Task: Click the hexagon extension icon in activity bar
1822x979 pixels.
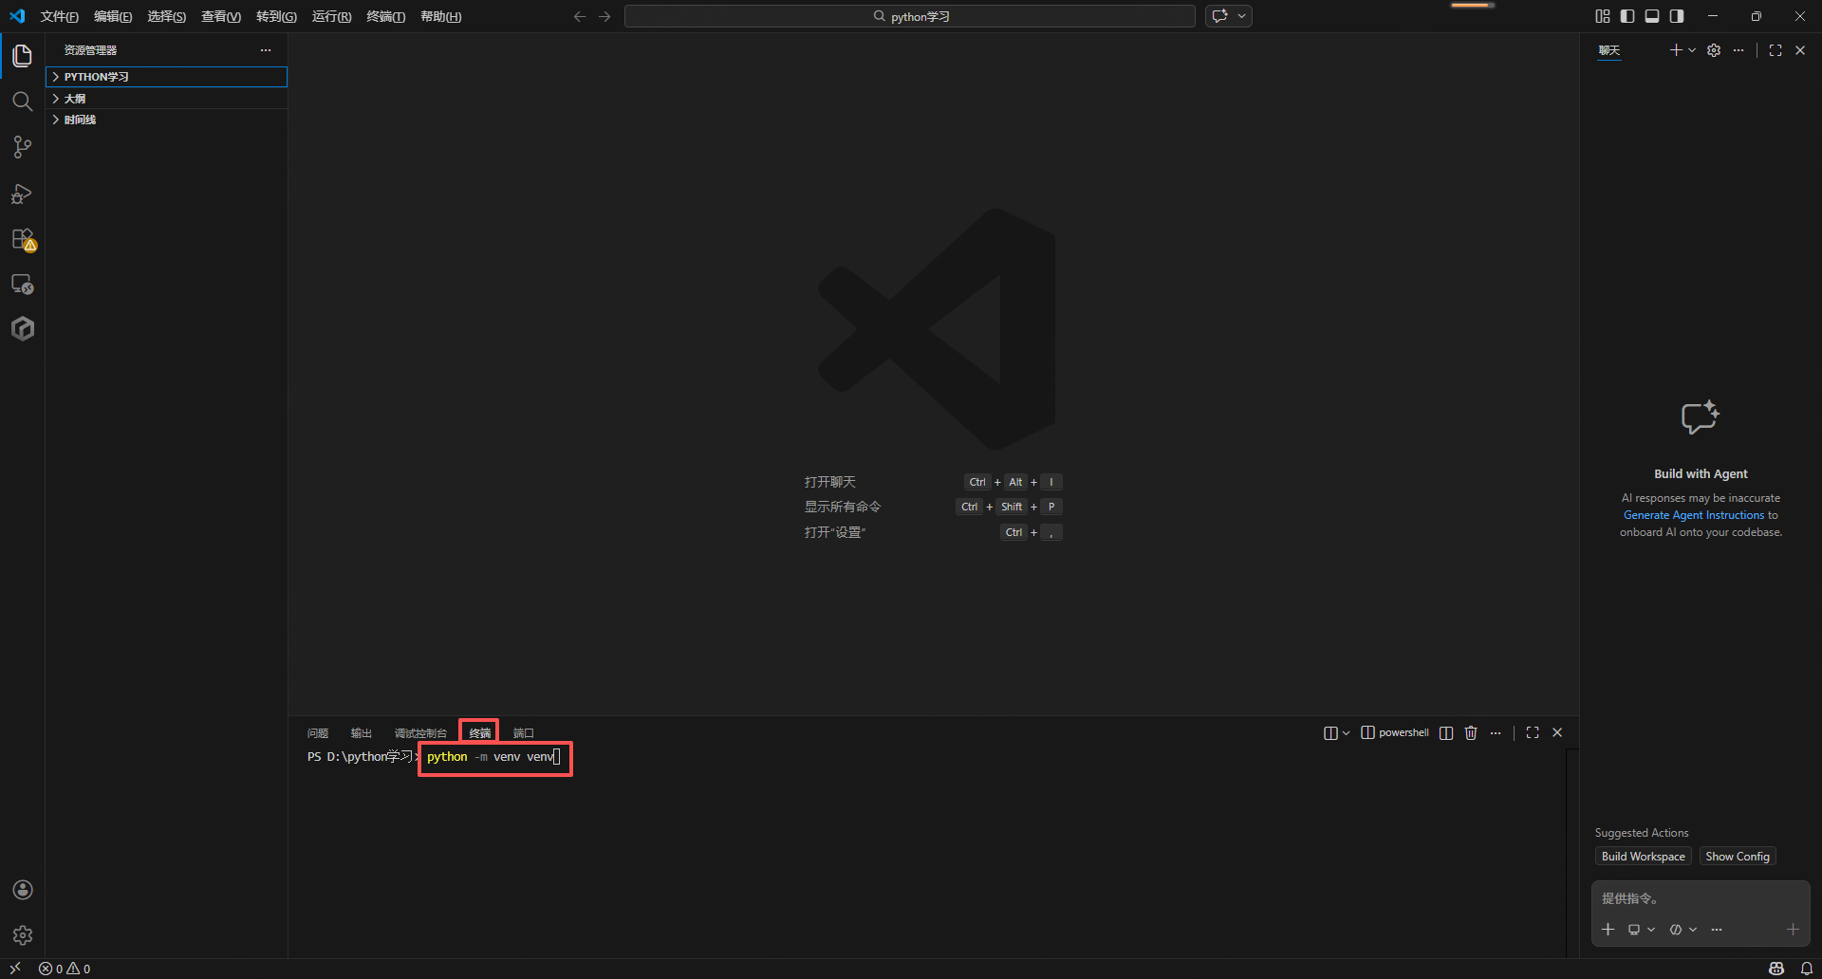Action: pos(23,328)
